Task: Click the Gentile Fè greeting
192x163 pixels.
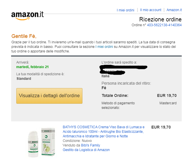Action: tap(24, 36)
